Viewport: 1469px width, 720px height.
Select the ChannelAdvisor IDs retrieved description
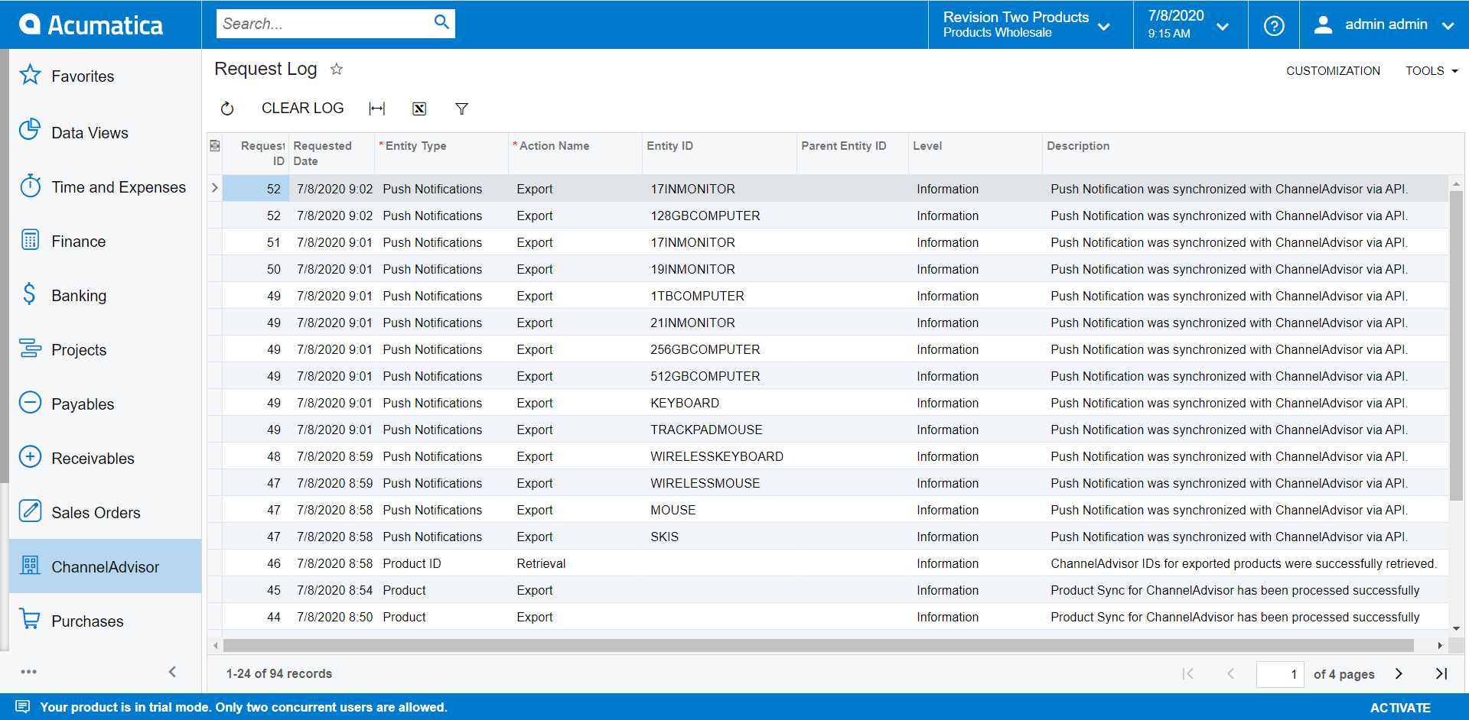coord(1243,563)
